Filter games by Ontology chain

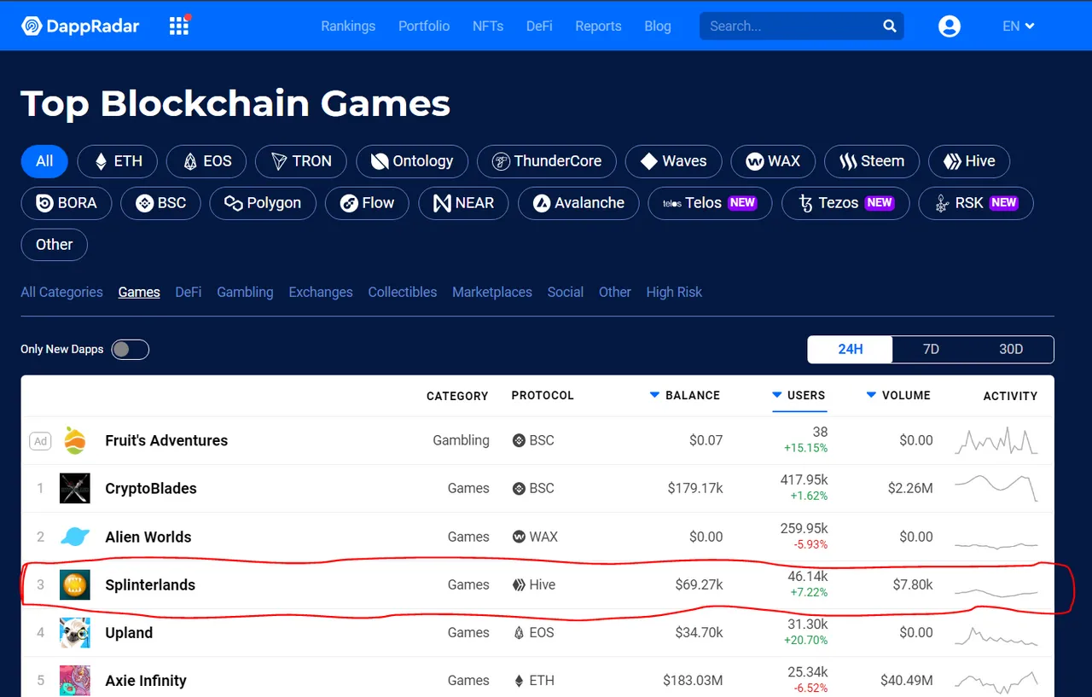coord(412,161)
